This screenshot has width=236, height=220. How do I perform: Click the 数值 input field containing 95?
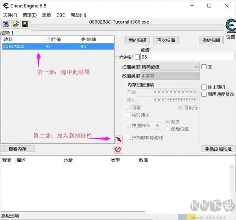coord(187,57)
